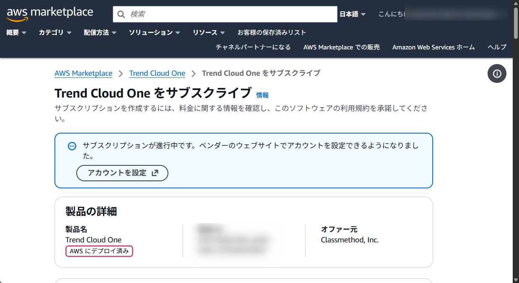Open チャネルパートナーになる link
The height and width of the screenshot is (283, 519).
click(x=253, y=47)
